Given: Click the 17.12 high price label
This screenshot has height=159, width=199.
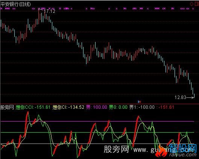Looking at the screenshot, I should [50, 11].
